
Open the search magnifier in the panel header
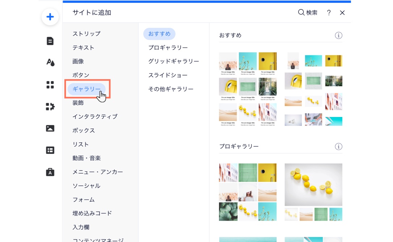coord(301,12)
